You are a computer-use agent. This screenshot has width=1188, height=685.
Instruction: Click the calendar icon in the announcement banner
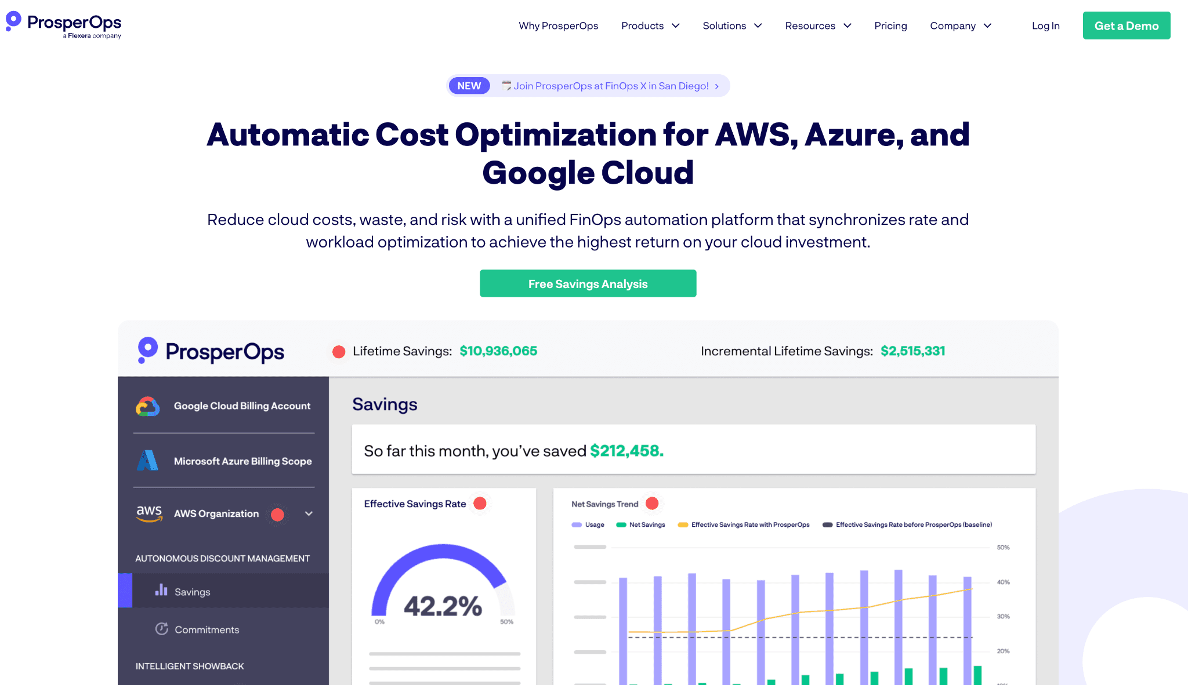(x=506, y=86)
